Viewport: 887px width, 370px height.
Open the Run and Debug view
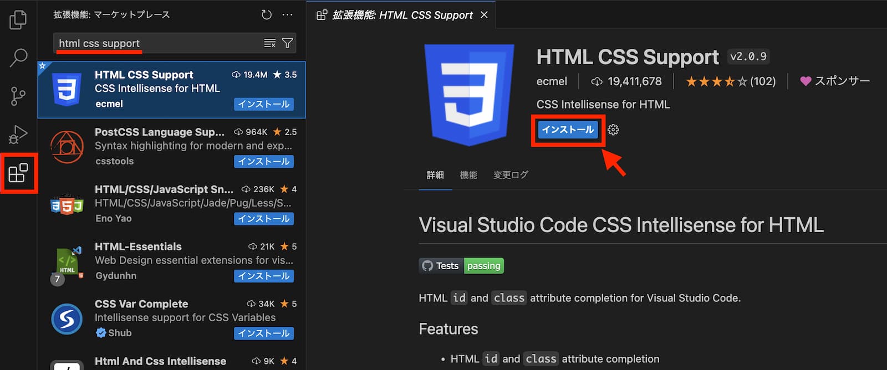(18, 135)
